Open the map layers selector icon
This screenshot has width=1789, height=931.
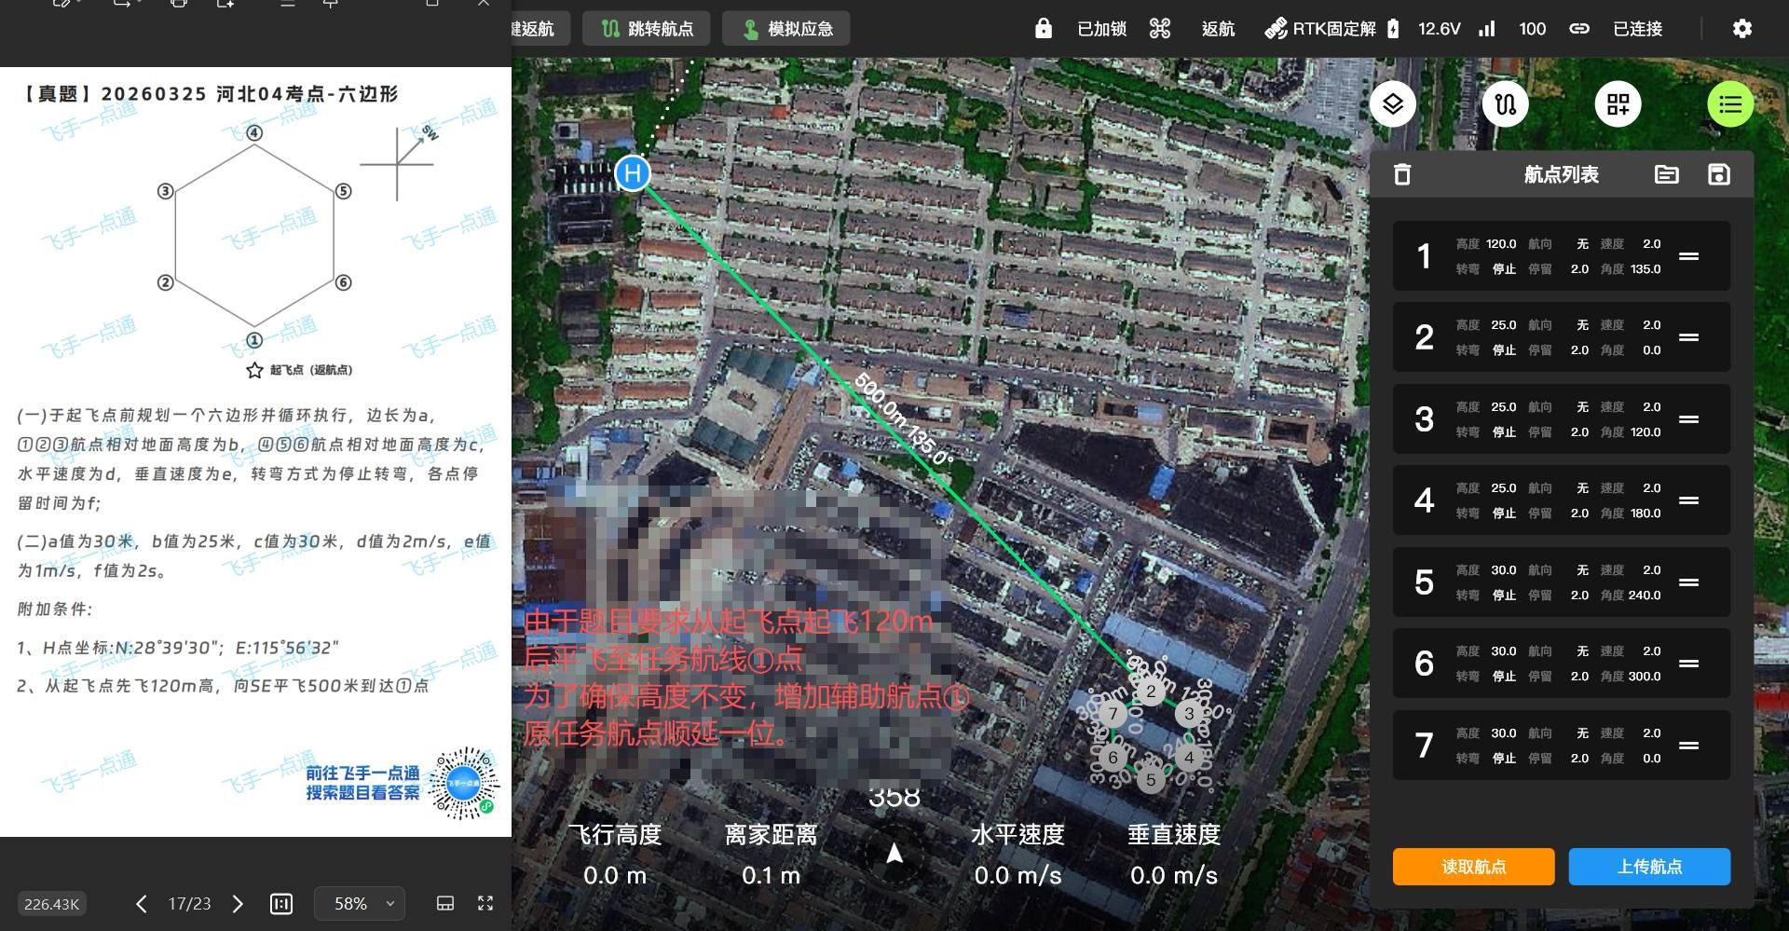click(x=1393, y=103)
